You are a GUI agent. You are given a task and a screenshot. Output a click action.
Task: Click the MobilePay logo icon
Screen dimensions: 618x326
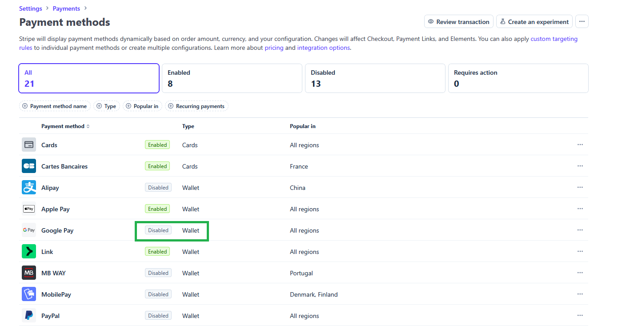pyautogui.click(x=29, y=294)
